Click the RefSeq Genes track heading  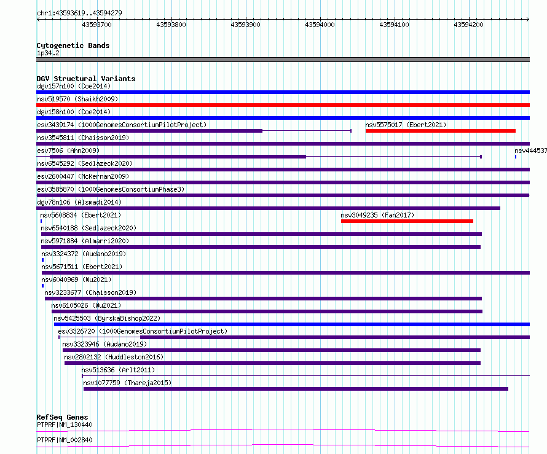click(62, 417)
